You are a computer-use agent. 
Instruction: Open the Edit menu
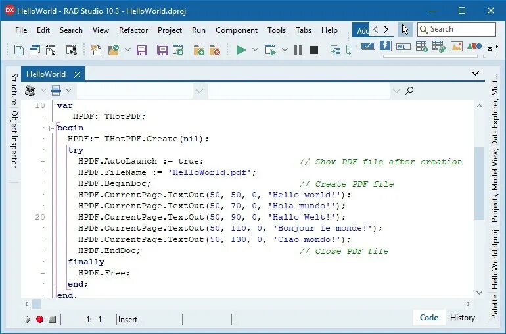pyautogui.click(x=43, y=30)
